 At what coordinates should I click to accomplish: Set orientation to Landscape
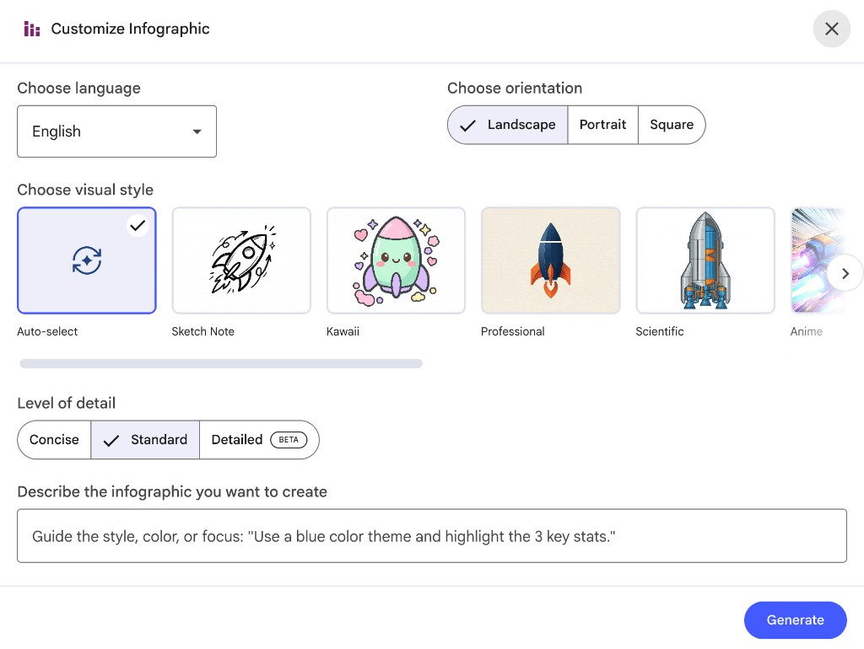coord(508,125)
